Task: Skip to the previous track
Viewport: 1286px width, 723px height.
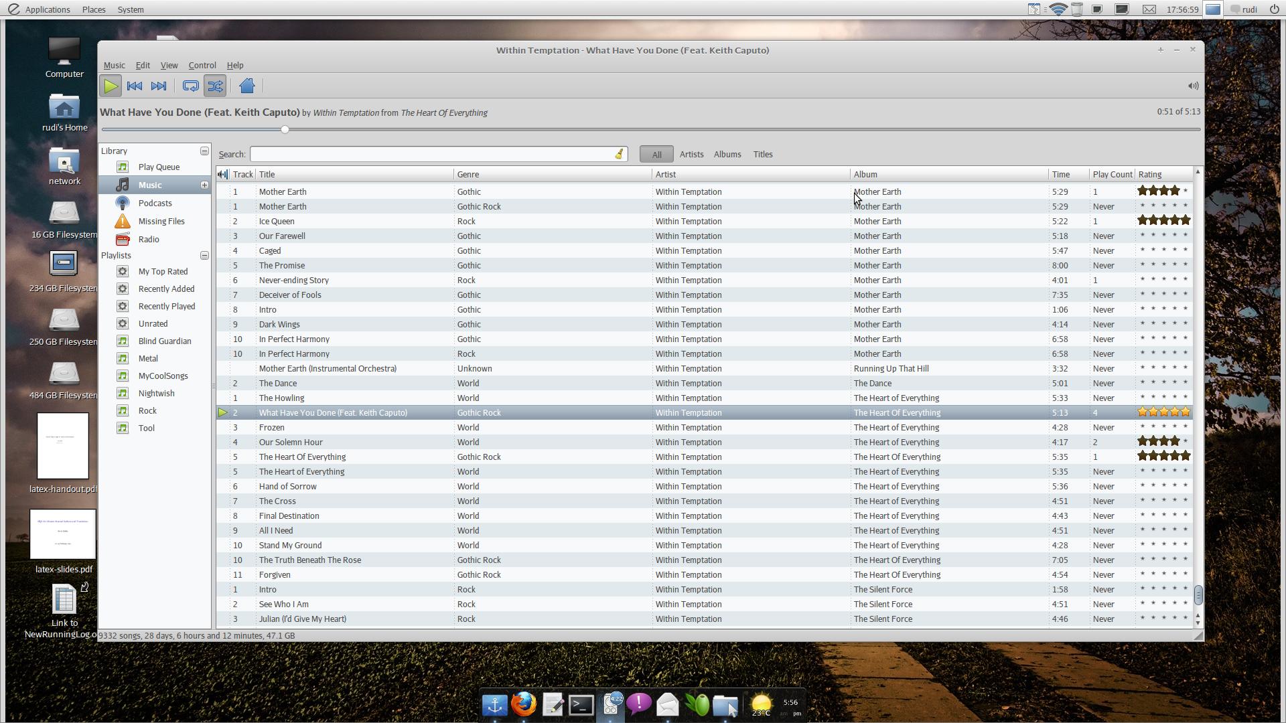Action: [x=134, y=86]
